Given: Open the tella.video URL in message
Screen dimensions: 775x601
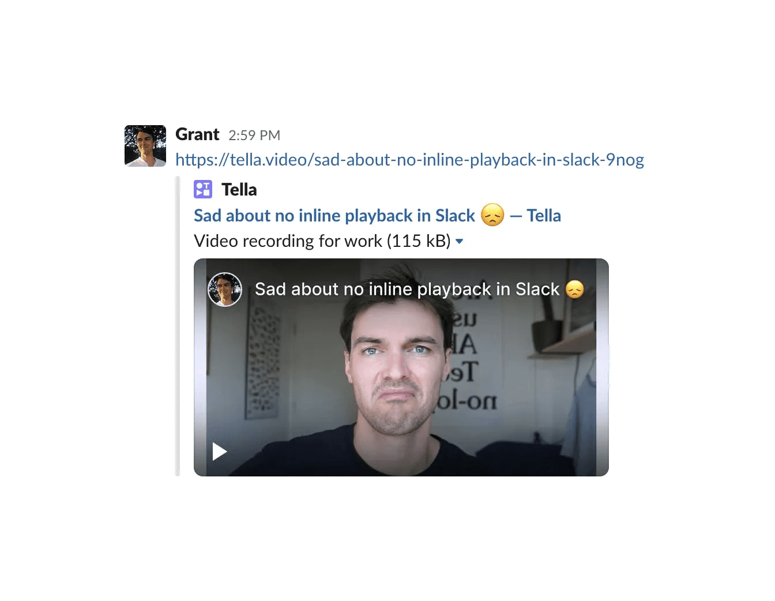Looking at the screenshot, I should point(409,160).
